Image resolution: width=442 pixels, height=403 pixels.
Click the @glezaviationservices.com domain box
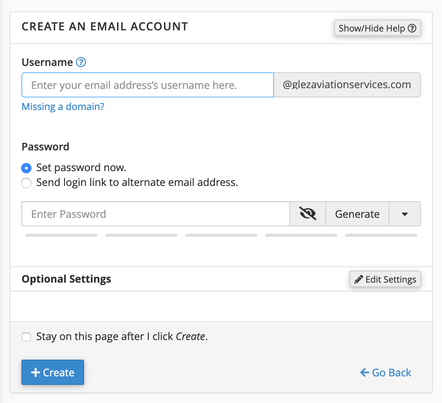tap(347, 85)
